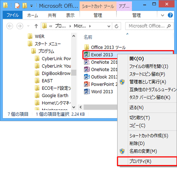Click the first OneNote shortcut icon
The height and width of the screenshot is (170, 177).
click(87, 62)
